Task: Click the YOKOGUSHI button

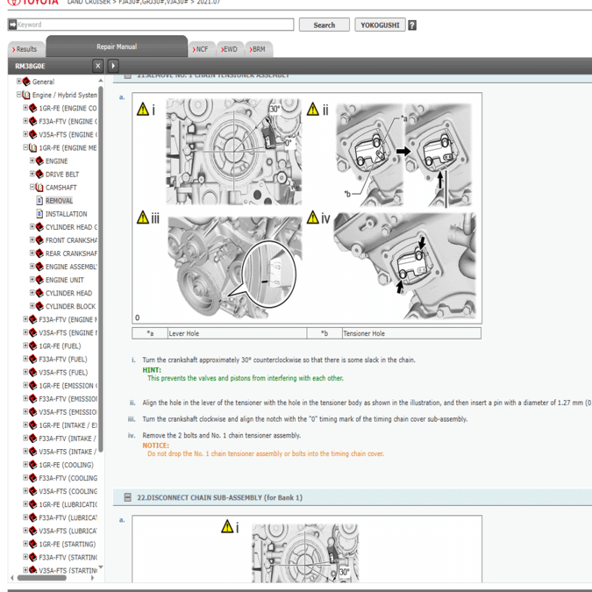Action: (x=380, y=25)
